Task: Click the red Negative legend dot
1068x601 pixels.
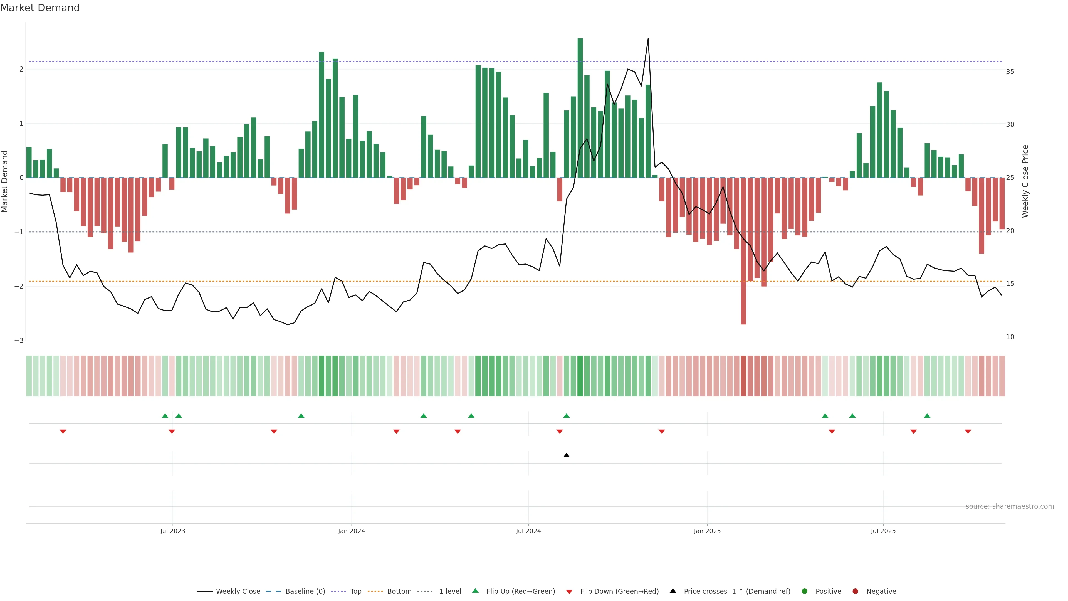Action: [855, 591]
